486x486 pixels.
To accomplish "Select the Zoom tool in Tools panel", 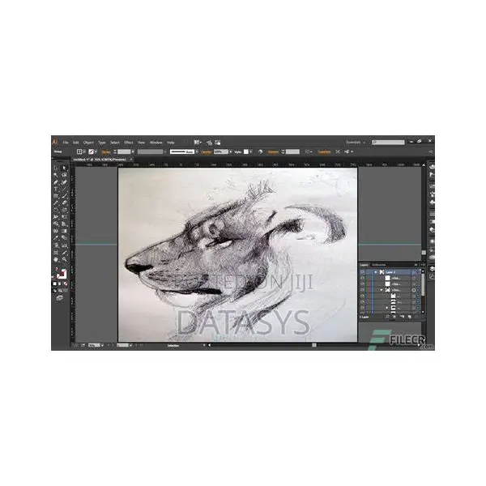I will tap(64, 259).
